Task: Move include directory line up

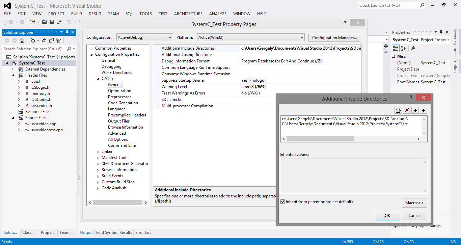Action: click(423, 110)
